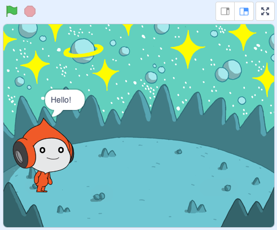Click the "Hello!" speech bubble
The height and width of the screenshot is (230, 277).
click(64, 102)
